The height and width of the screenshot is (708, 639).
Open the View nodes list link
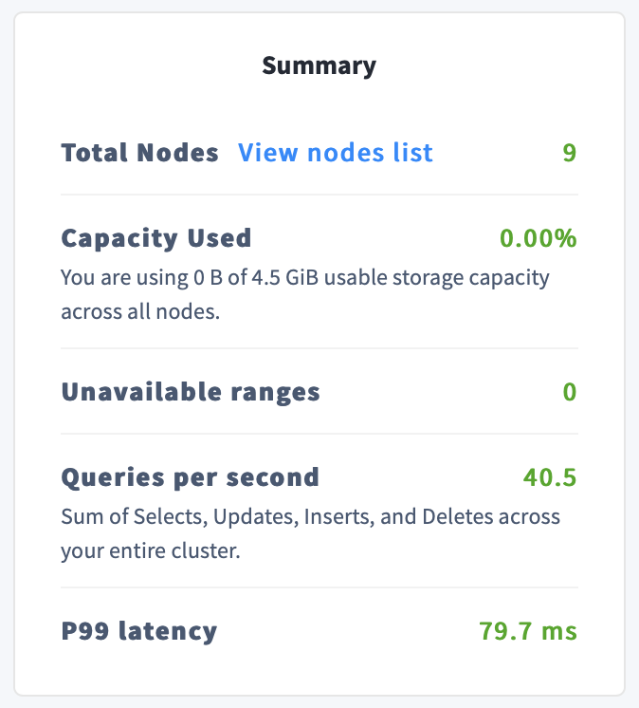pos(335,153)
